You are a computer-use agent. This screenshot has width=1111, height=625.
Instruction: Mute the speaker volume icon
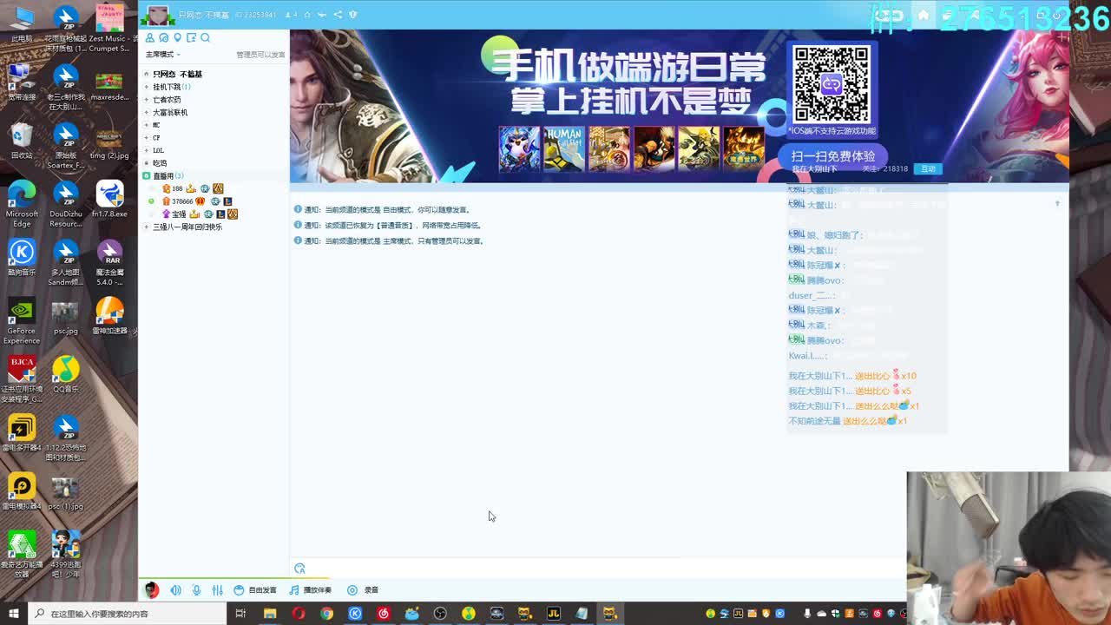176,589
